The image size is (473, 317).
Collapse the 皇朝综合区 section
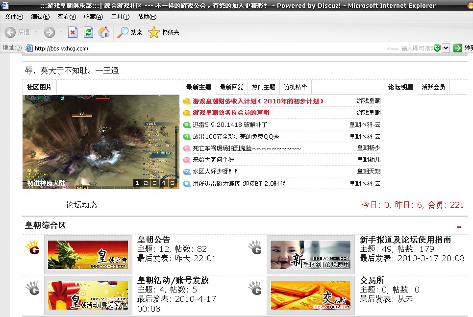point(459,227)
